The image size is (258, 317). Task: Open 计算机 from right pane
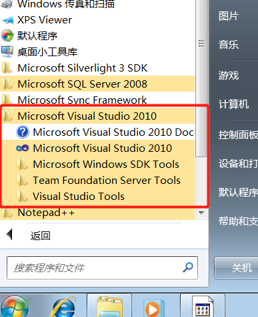(x=233, y=104)
